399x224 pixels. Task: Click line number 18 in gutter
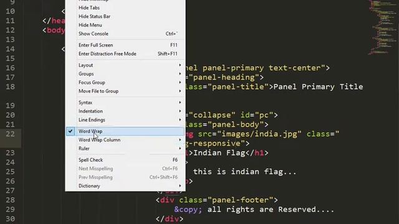11,86
